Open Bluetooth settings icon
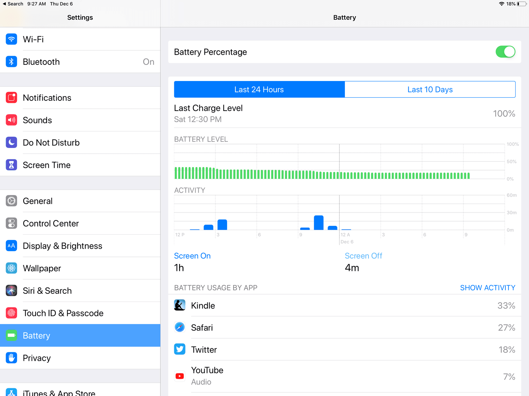The image size is (529, 396). [11, 62]
